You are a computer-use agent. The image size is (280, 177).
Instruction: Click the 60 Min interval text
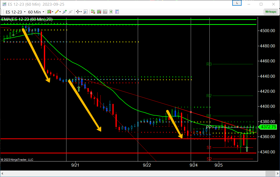click(35, 12)
